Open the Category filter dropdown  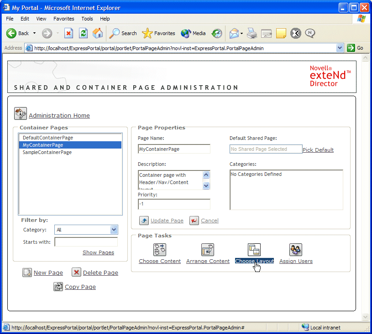click(x=114, y=230)
